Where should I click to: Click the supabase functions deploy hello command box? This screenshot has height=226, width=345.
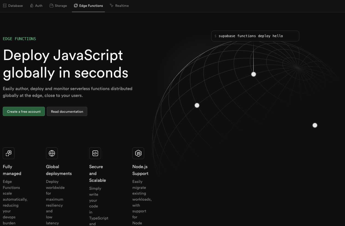pos(255,36)
